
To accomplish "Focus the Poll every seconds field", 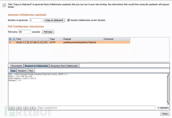I will 25,32.
